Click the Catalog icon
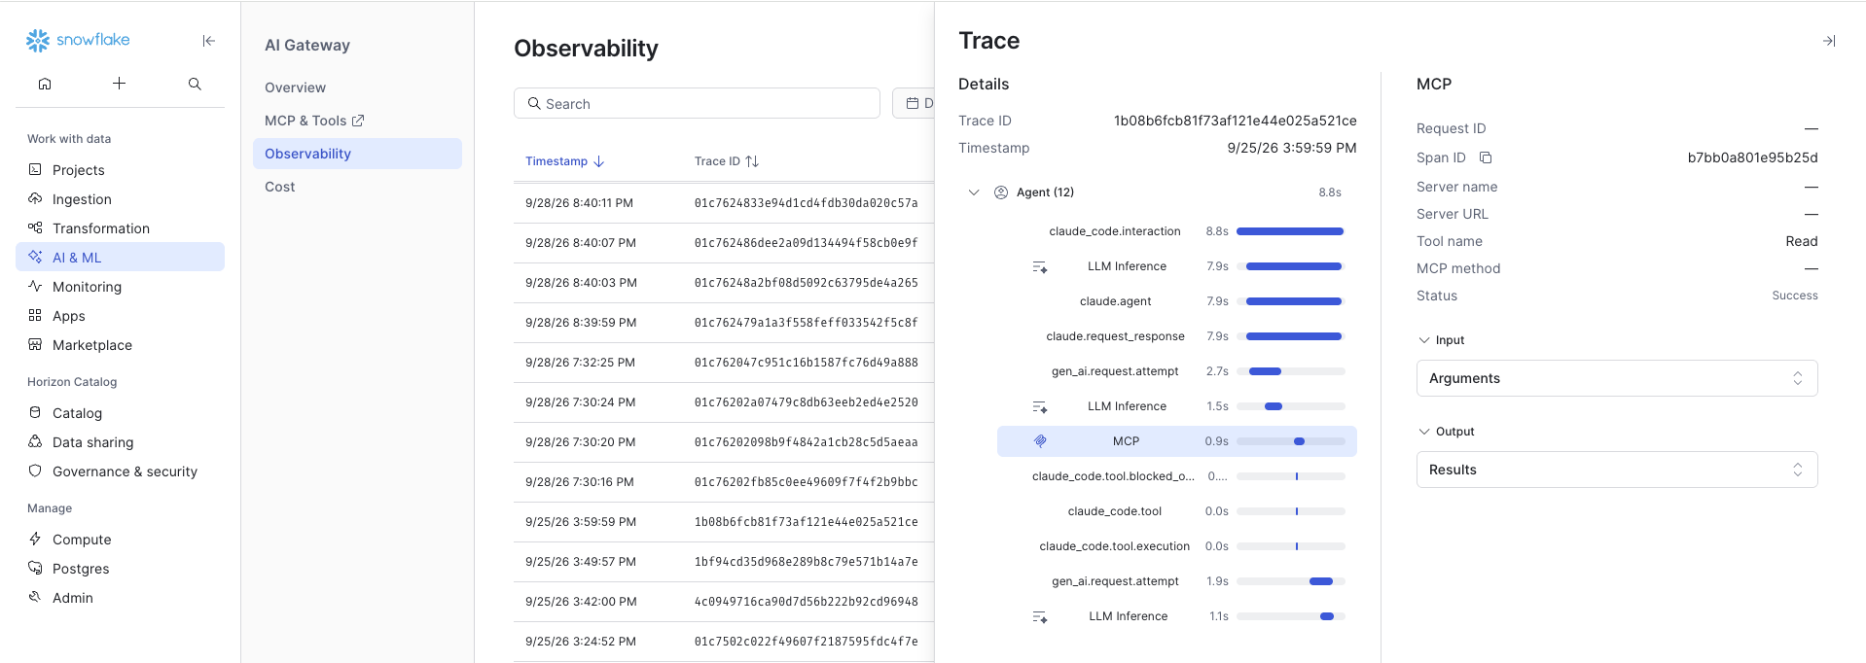Screen dimensions: 1866x663 pos(35,412)
